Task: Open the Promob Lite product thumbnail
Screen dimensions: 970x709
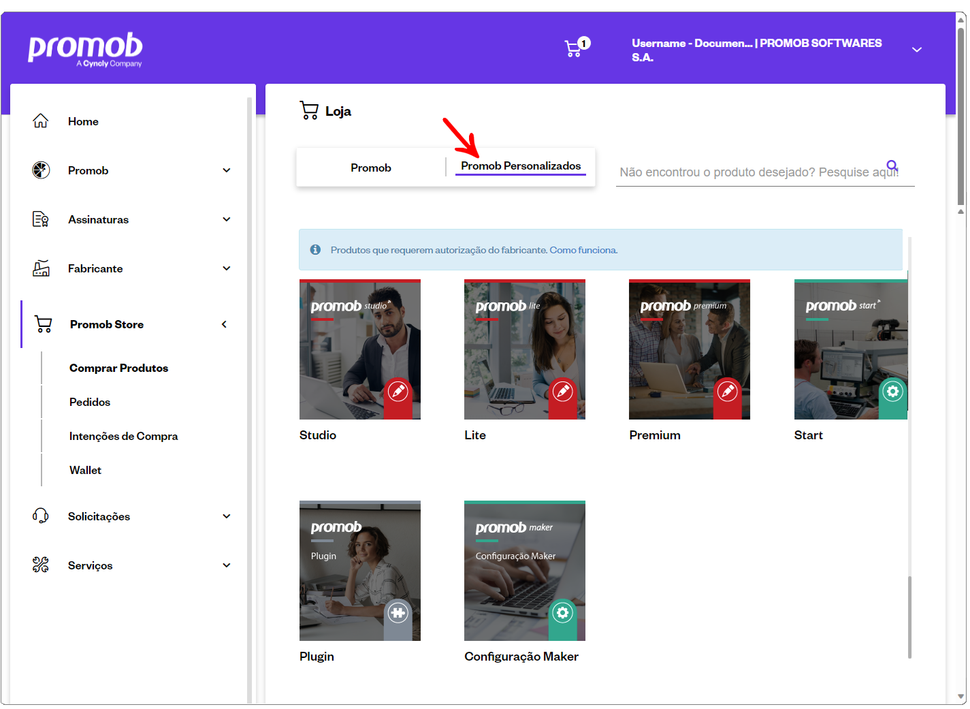Action: click(x=525, y=349)
